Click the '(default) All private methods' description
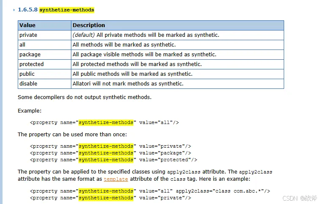320x204 pixels. point(146,35)
